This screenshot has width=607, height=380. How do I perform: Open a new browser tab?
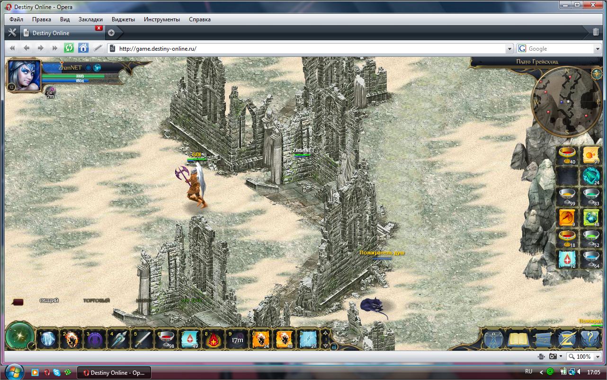(111, 33)
